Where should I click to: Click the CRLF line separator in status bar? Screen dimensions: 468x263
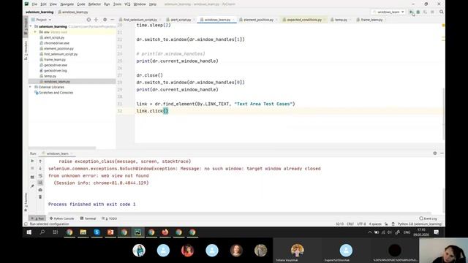350,224
